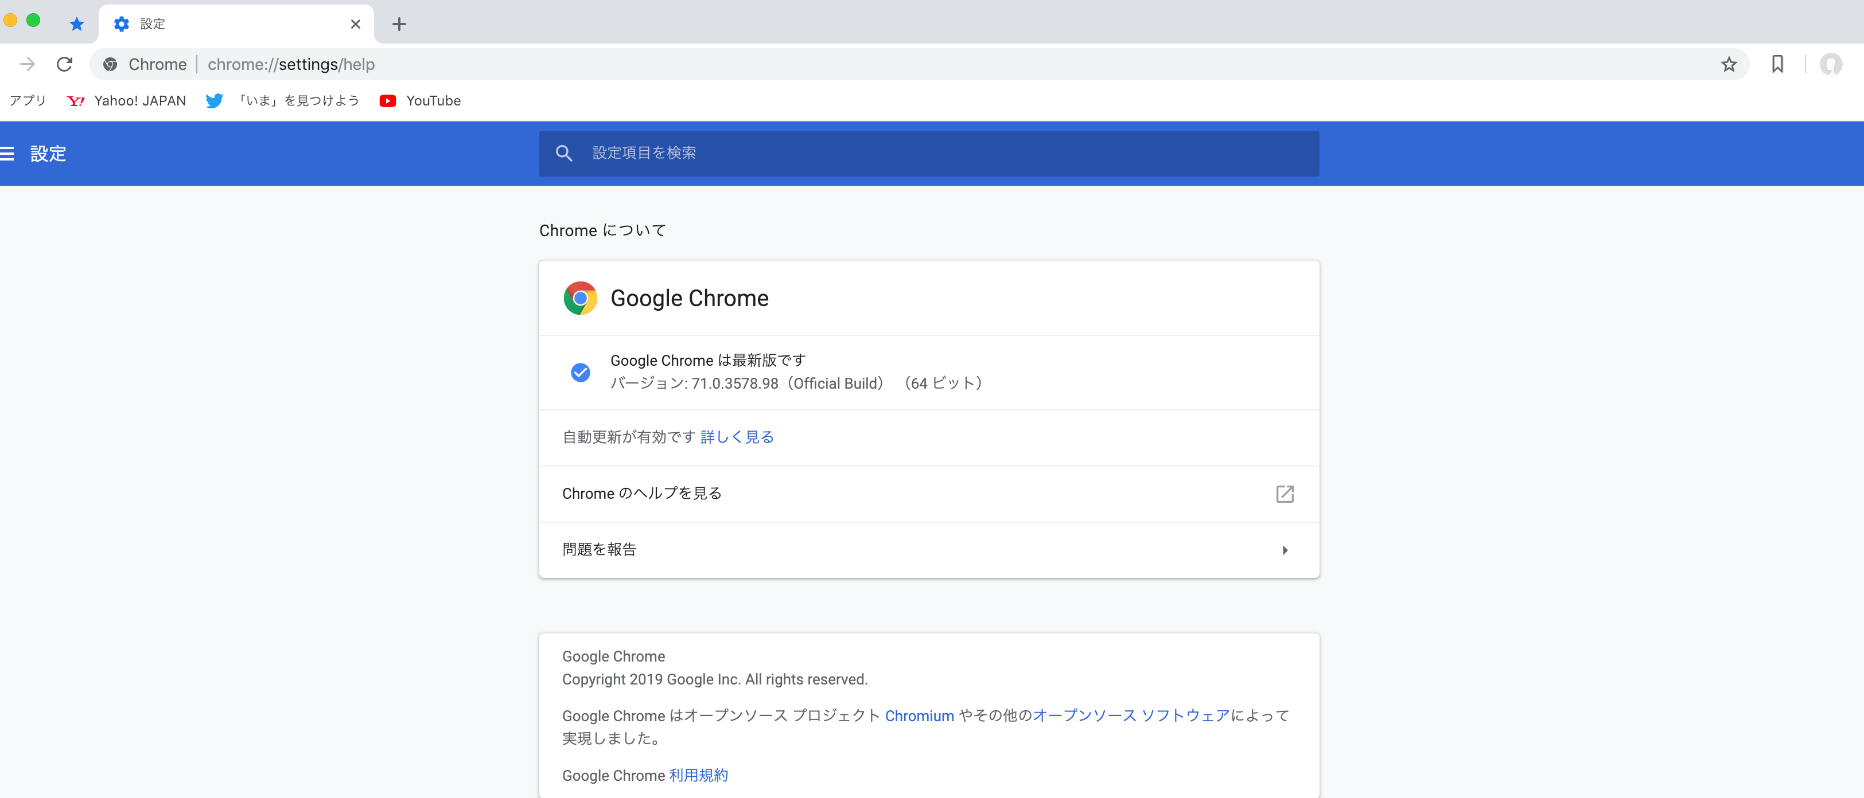This screenshot has width=1864, height=798.
Task: Click the Chrome site info icon in the address bar
Action: tap(110, 64)
